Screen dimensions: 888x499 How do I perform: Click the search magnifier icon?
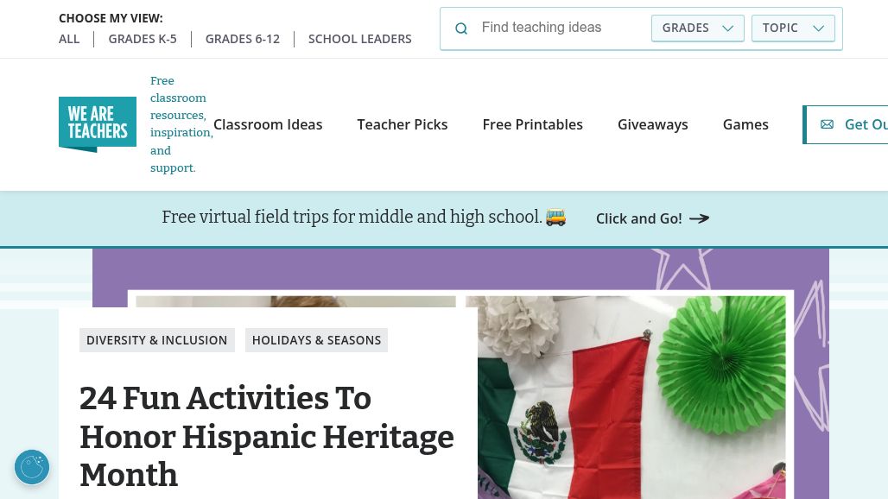point(461,28)
